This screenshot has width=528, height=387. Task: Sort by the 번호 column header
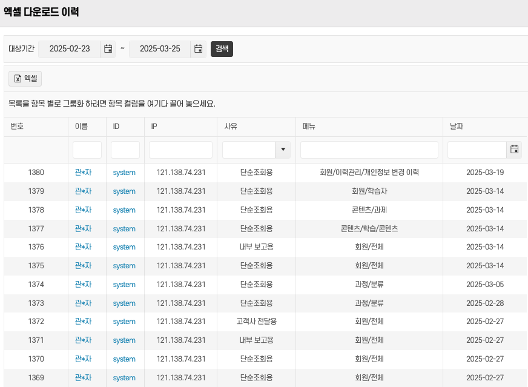click(17, 127)
